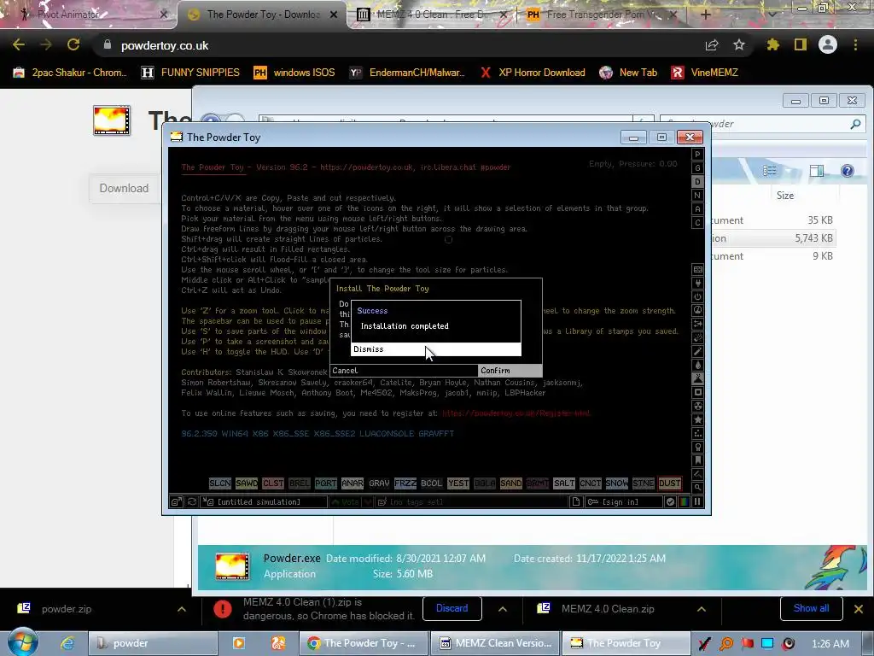The image size is (874, 656).
Task: Select the D menu section icon
Action: (697, 182)
